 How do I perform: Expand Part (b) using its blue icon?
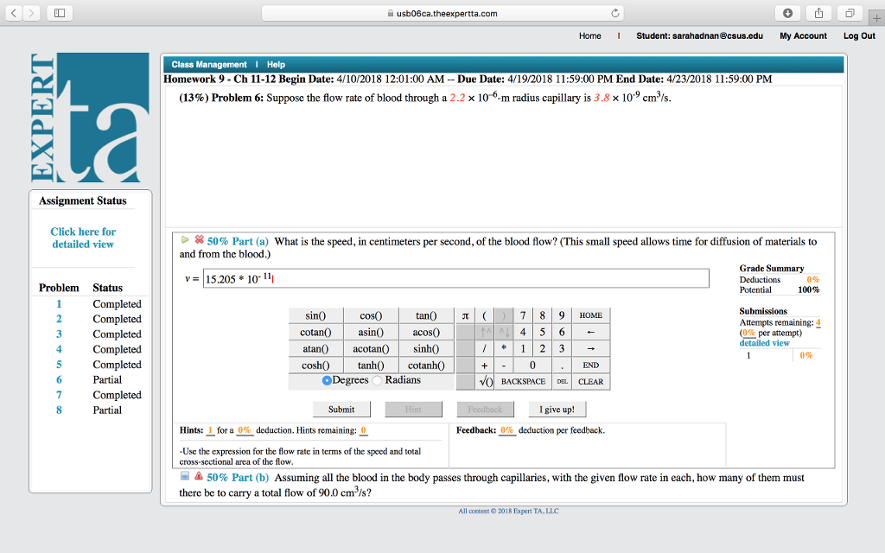[185, 477]
